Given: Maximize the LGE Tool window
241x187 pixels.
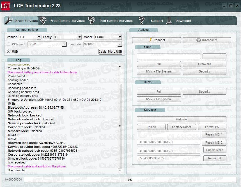Looking at the screenshot, I should click(x=231, y=6).
